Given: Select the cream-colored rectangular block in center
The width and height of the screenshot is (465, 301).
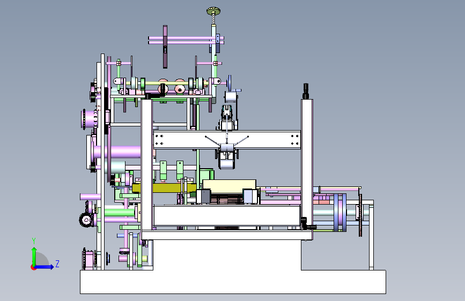Looking at the screenshot, I should coord(229,185).
